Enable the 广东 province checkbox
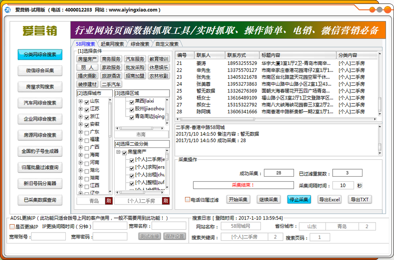The image size is (394, 260). click(87, 133)
